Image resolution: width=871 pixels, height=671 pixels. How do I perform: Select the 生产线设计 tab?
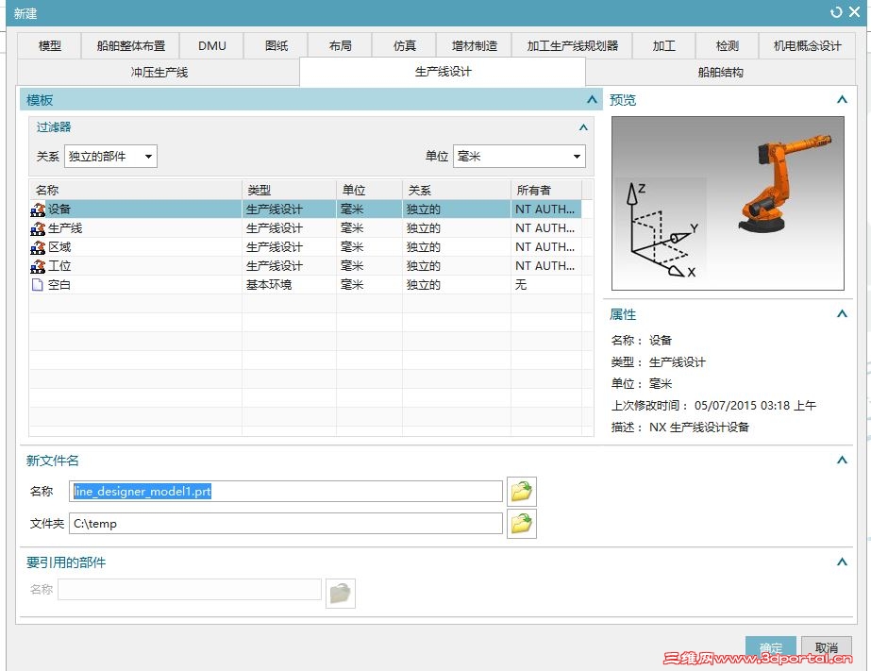tap(443, 72)
